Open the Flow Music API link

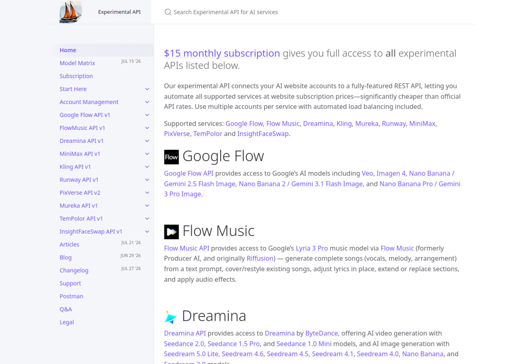(x=186, y=248)
